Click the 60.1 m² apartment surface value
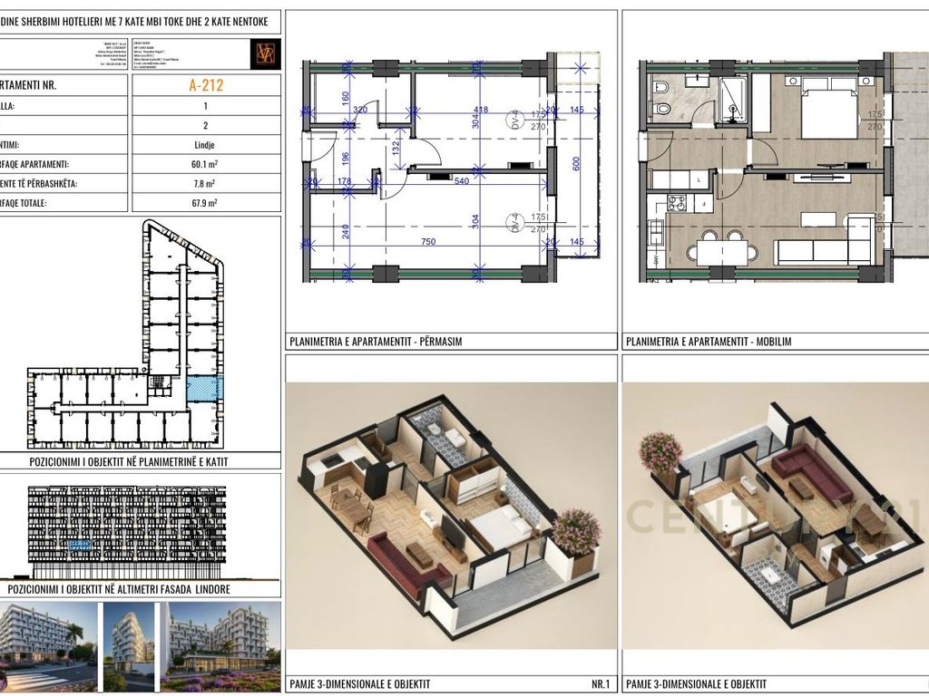Viewport: 929px width, 696px height. click(205, 164)
